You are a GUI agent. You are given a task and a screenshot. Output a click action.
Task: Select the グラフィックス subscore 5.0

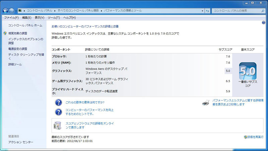click(228, 71)
